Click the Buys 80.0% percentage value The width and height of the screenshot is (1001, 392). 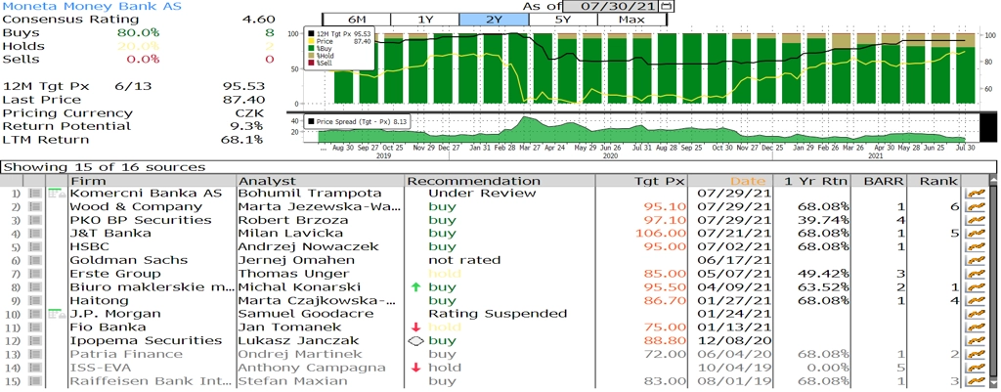point(138,33)
